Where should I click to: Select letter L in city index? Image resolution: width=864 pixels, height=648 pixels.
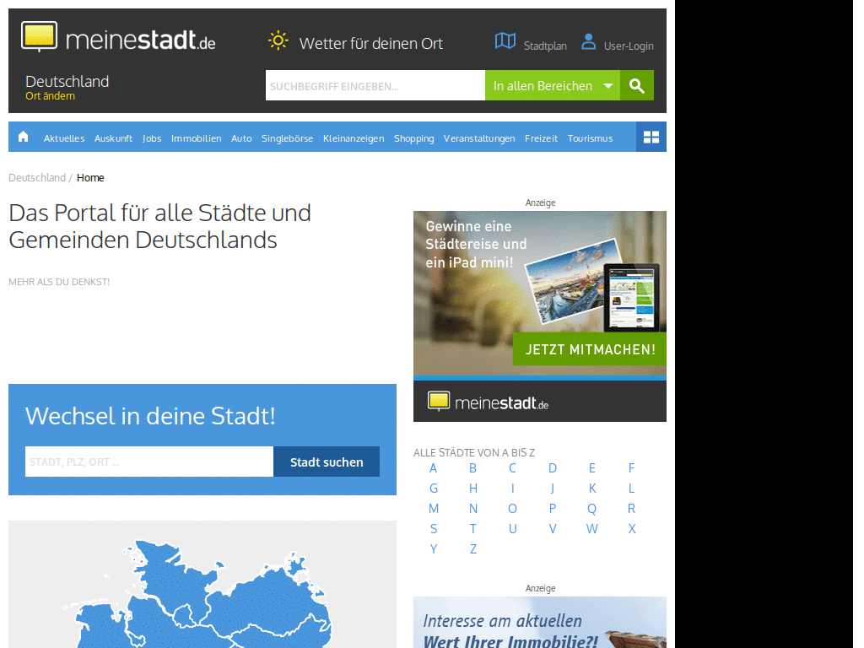[x=631, y=489]
